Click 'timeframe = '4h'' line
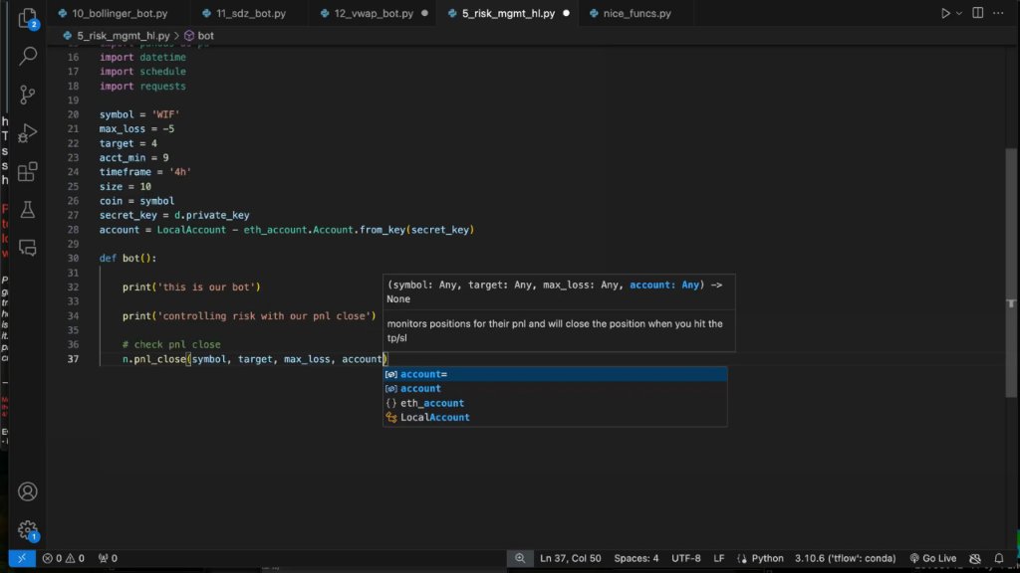The width and height of the screenshot is (1020, 573). coord(145,171)
